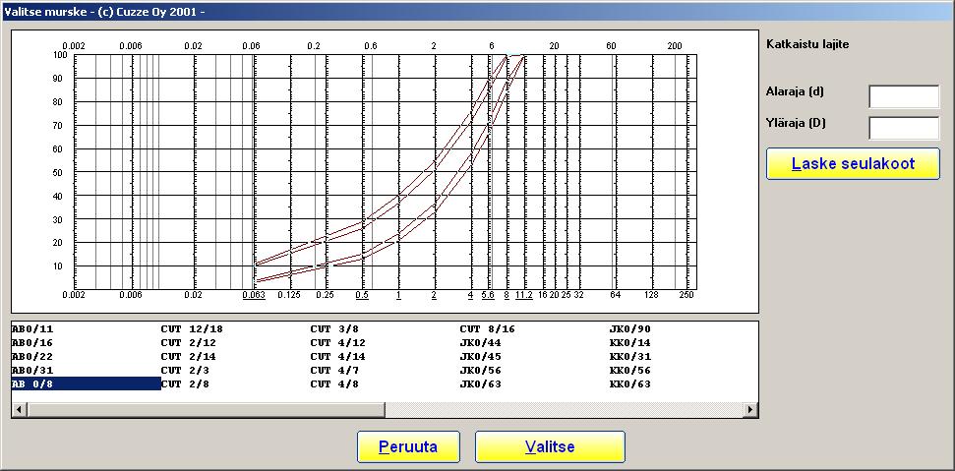Click the 0.063 sieve label below chart

pos(254,295)
